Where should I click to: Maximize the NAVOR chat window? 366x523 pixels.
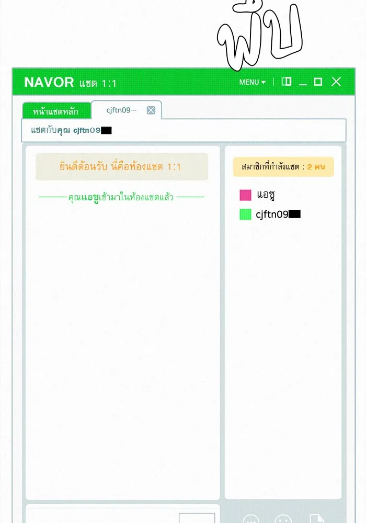(318, 82)
